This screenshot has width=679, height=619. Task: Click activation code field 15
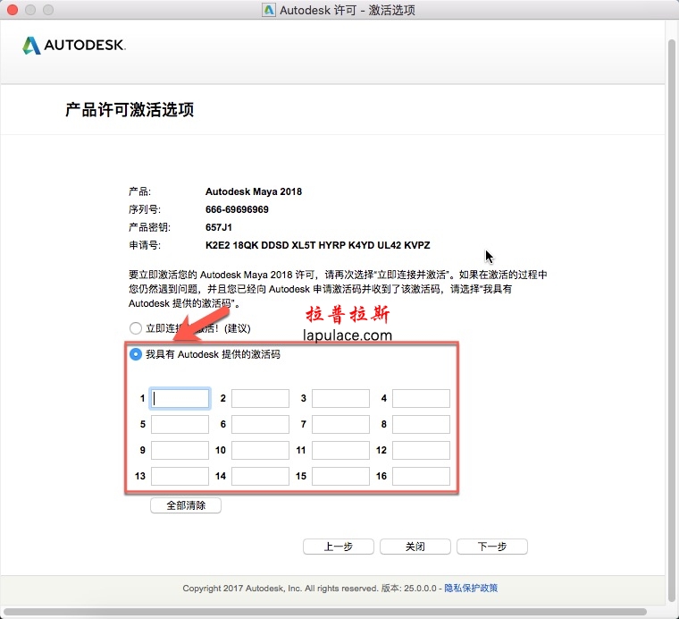point(340,476)
